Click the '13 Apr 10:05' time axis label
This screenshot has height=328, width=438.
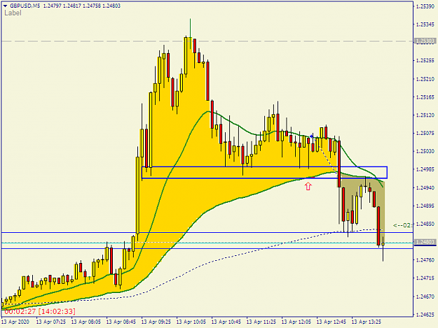(x=191, y=322)
